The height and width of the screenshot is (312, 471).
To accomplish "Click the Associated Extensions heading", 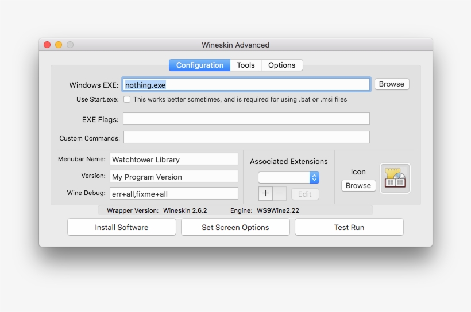I will click(289, 161).
